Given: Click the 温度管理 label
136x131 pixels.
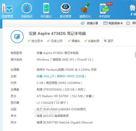Looking at the screenshot, I should click(7, 17).
